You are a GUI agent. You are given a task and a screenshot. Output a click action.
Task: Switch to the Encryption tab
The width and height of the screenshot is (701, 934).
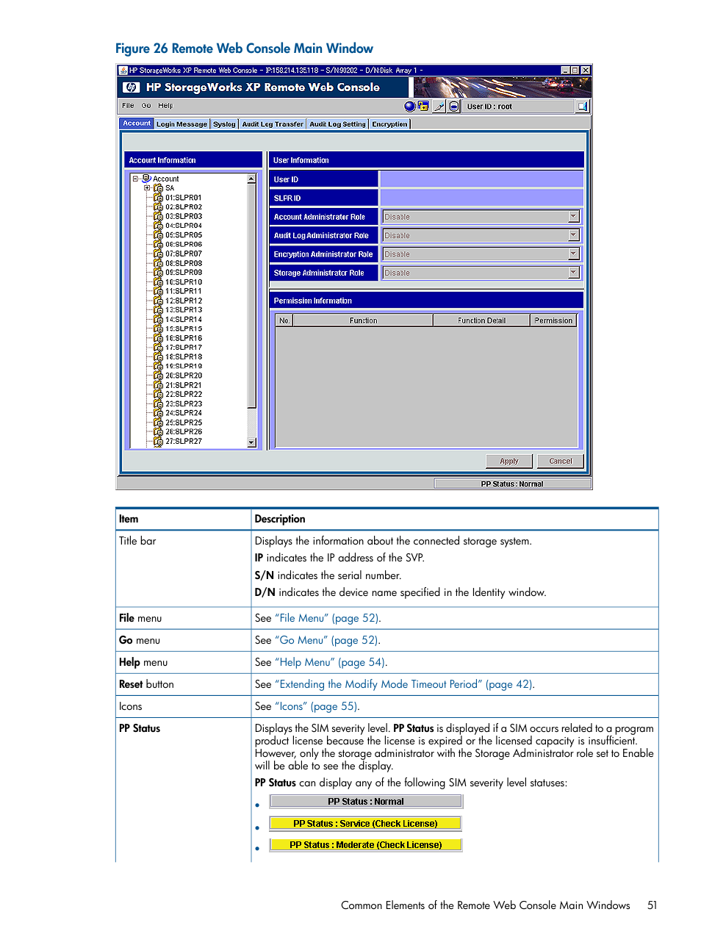coord(389,124)
